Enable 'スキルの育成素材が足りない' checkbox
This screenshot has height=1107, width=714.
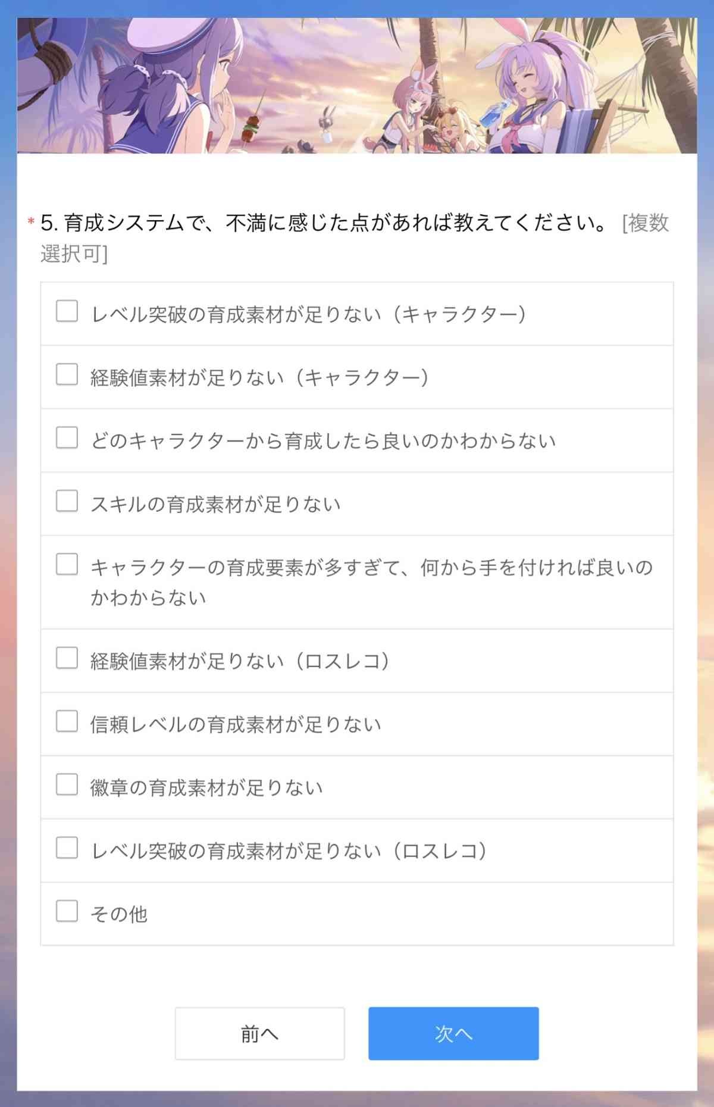(x=67, y=501)
